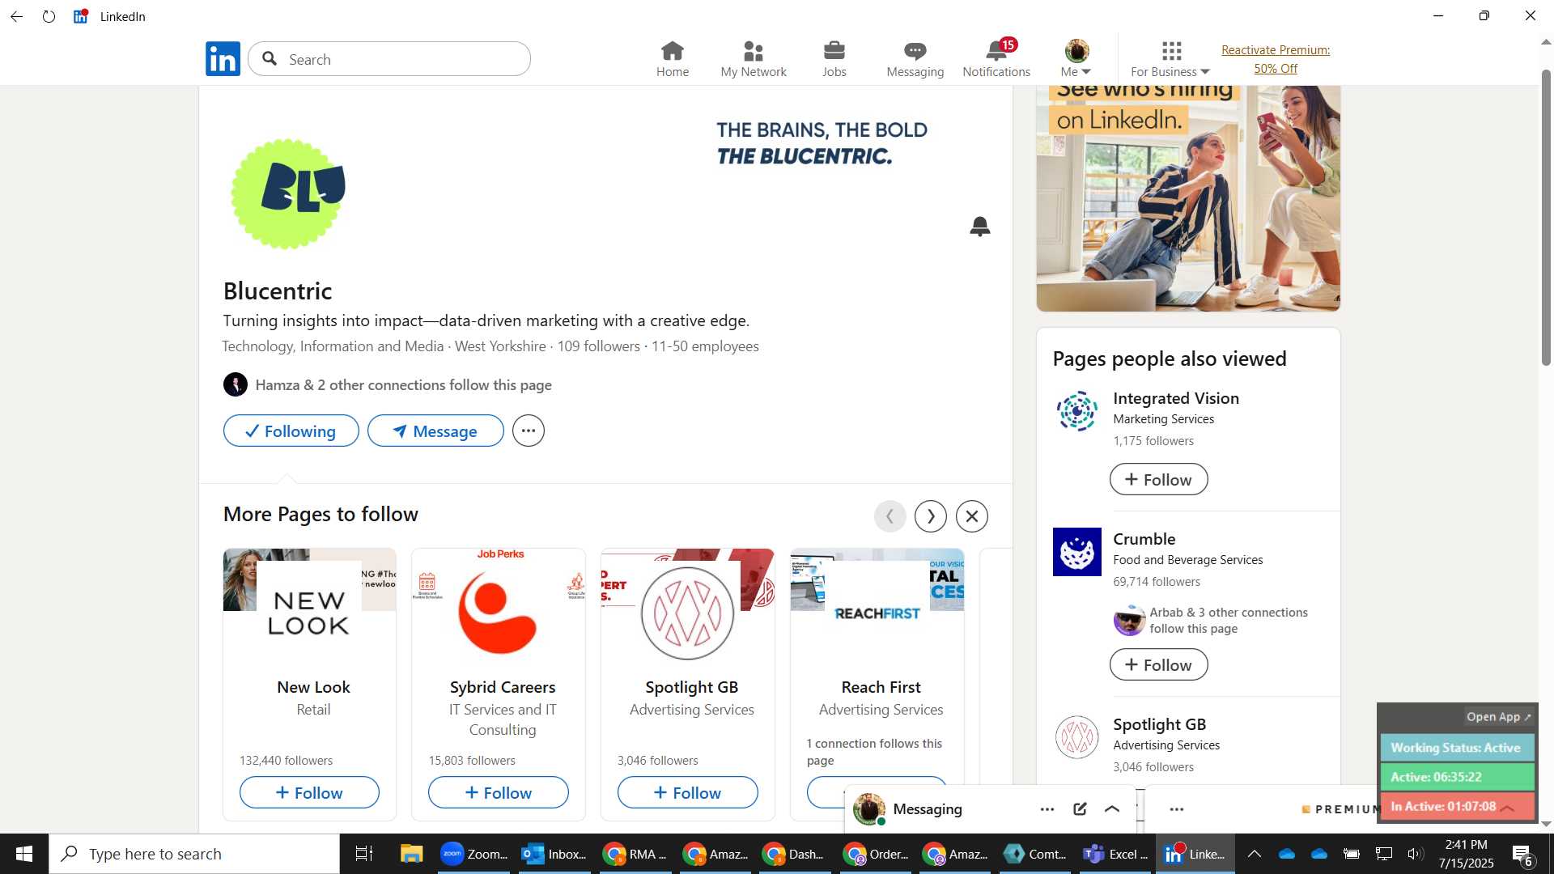Open the LinkedIn home logo

(x=223, y=58)
